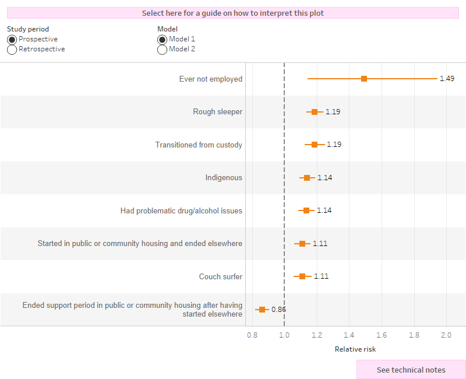Select Model 2

162,49
